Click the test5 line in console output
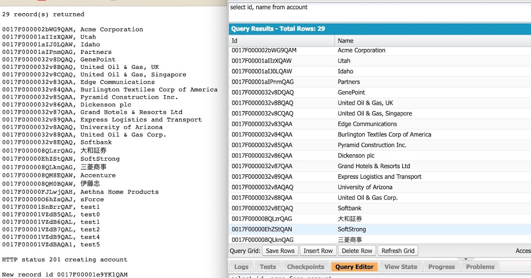531x278 pixels. 51,244
